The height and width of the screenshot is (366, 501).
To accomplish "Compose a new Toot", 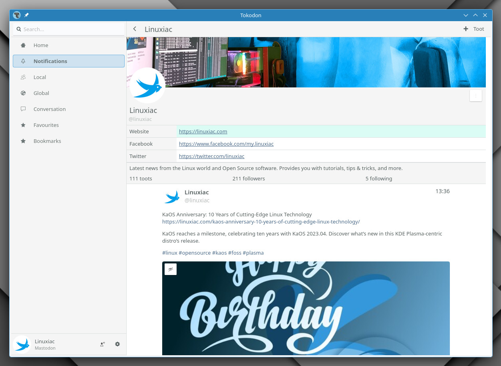I will coord(474,29).
